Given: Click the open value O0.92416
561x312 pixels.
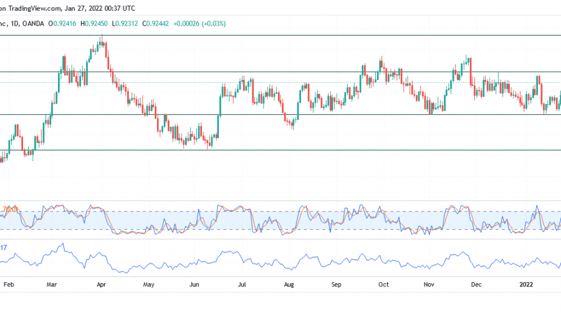Looking at the screenshot, I should point(62,24).
